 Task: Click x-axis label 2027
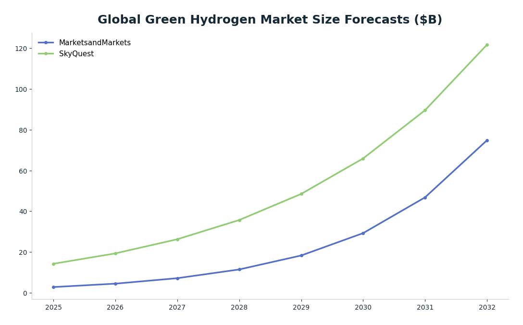177,307
